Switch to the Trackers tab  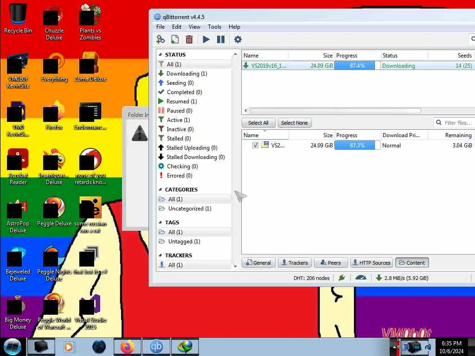[295, 263]
